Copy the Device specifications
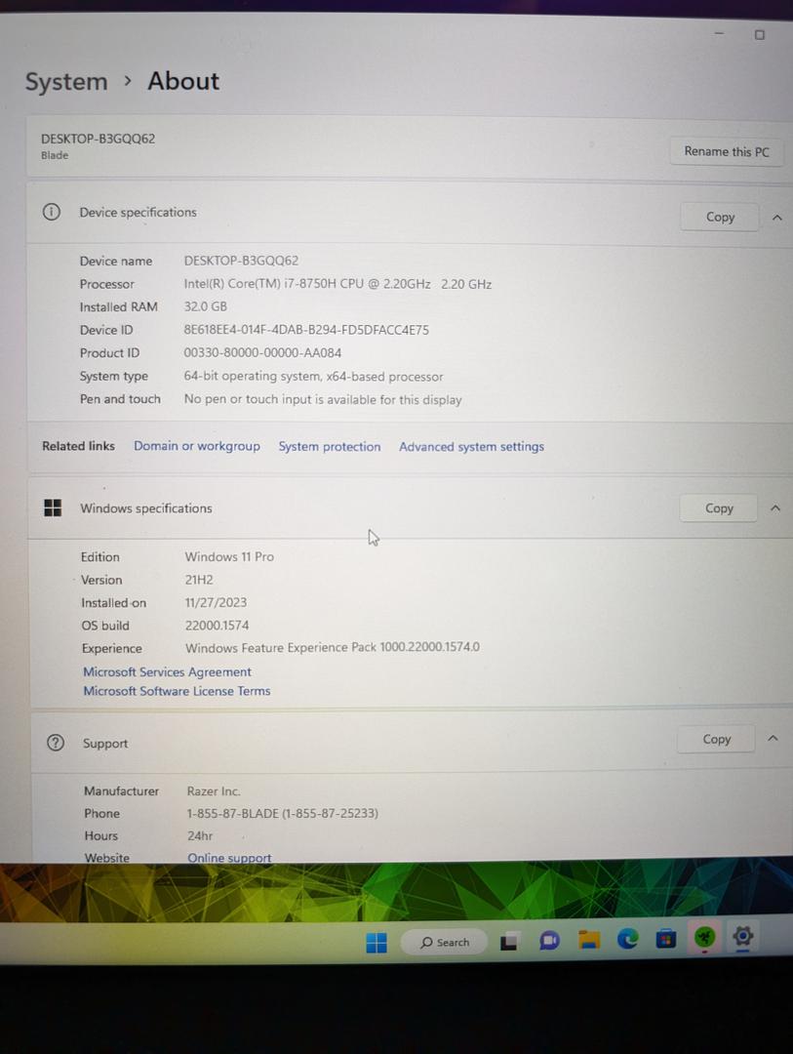Image resolution: width=793 pixels, height=1054 pixels. pyautogui.click(x=720, y=217)
